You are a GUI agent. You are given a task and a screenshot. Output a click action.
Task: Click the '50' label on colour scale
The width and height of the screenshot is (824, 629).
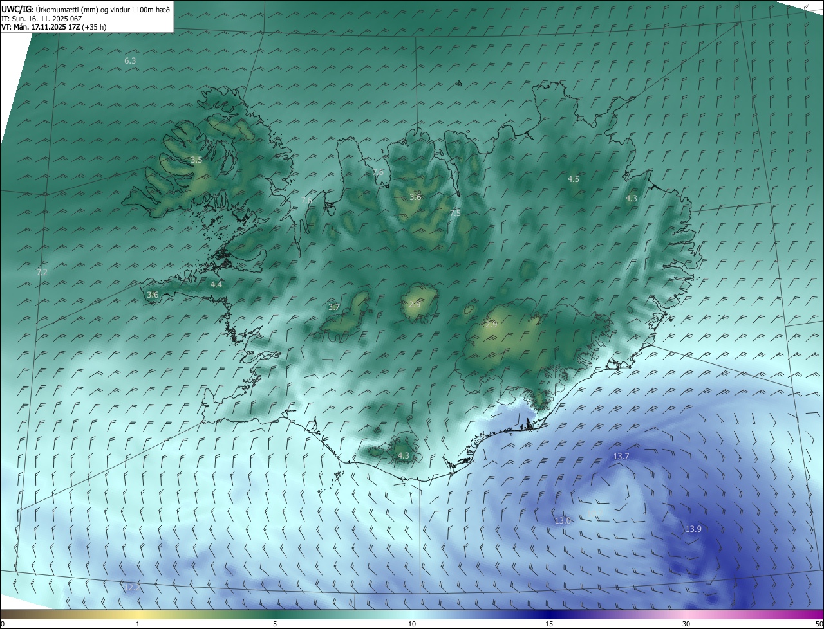[818, 624]
